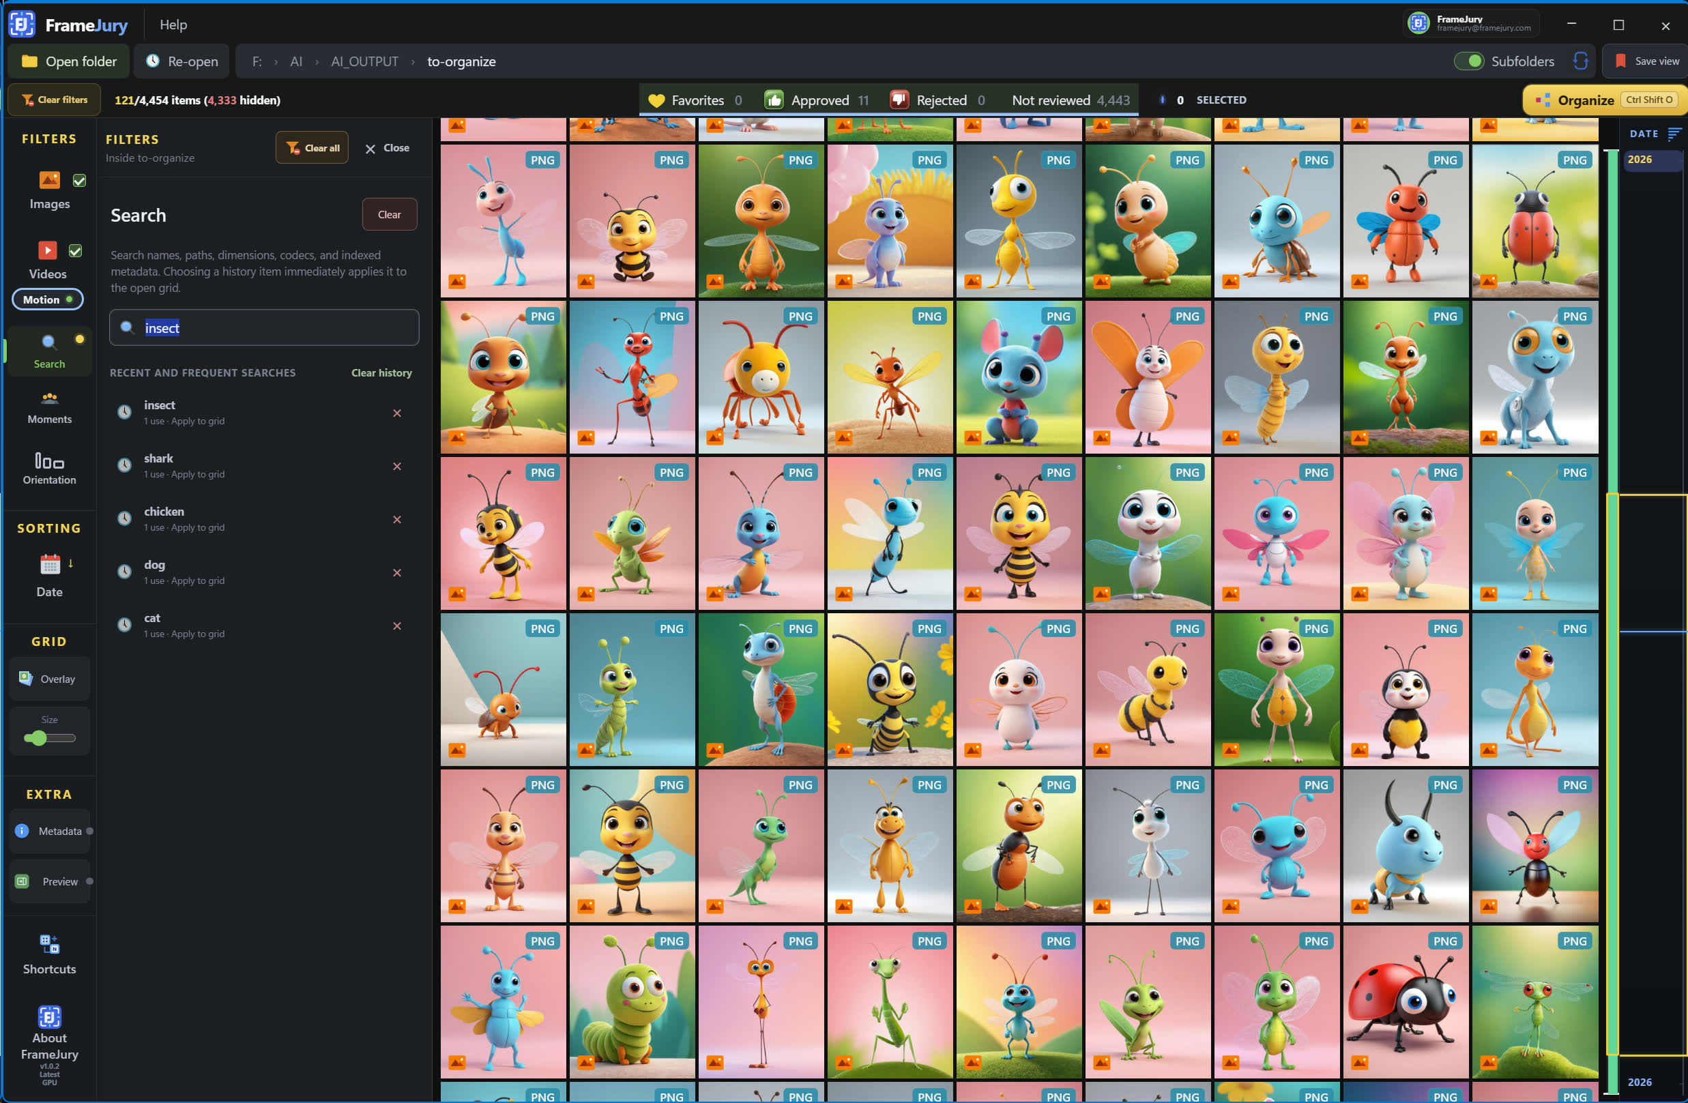The height and width of the screenshot is (1103, 1688).
Task: Click the search Clear button
Action: tap(390, 214)
